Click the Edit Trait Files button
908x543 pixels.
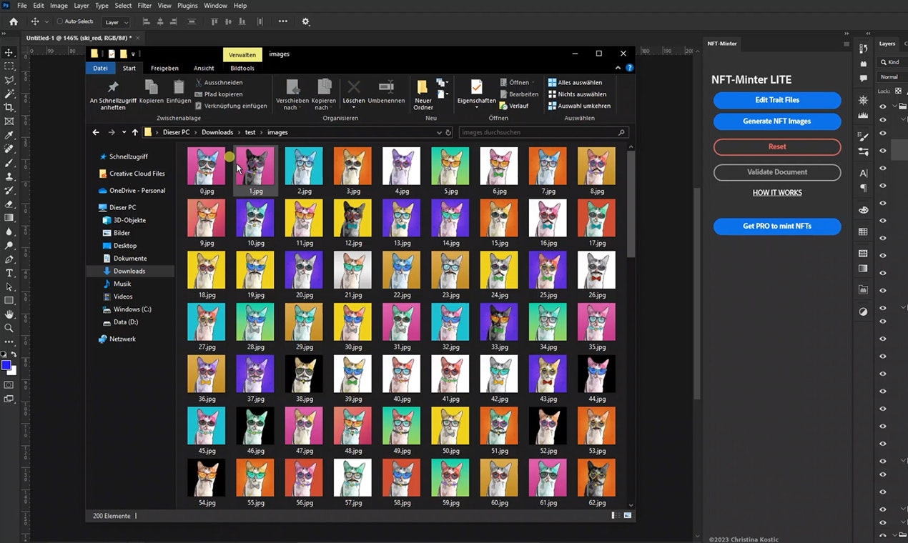[777, 100]
